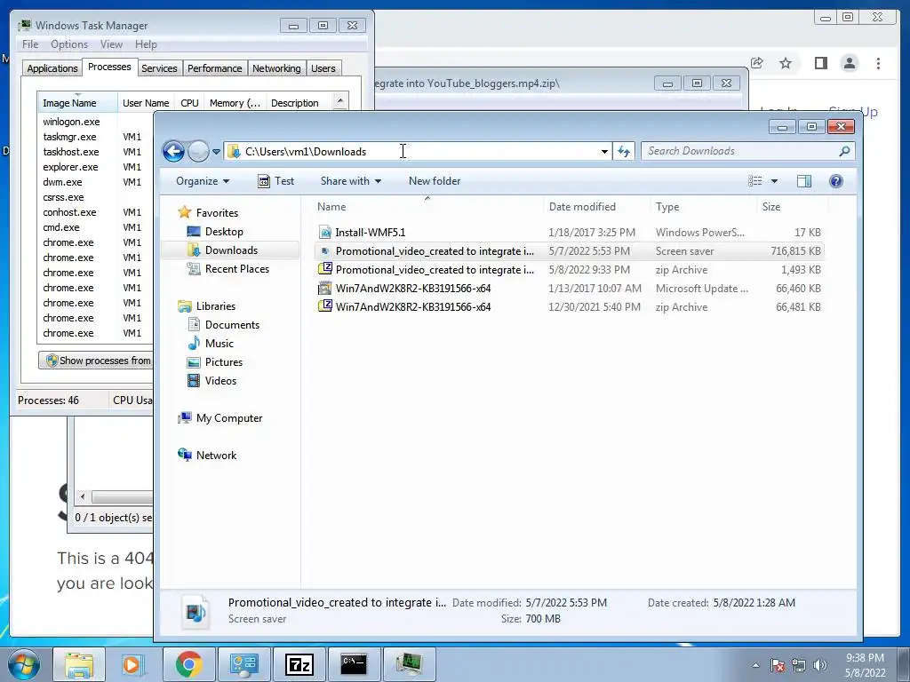Open Documents library
This screenshot has width=910, height=682.
point(223,325)
